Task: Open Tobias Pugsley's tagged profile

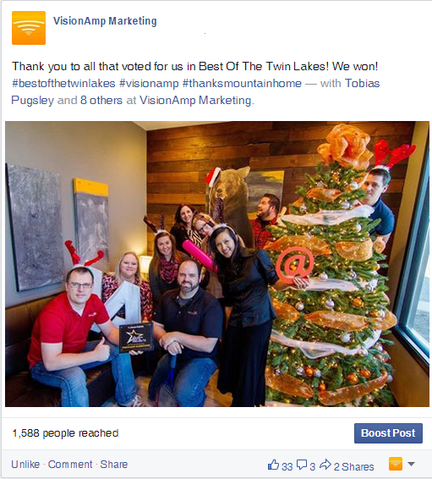Action: [x=362, y=84]
